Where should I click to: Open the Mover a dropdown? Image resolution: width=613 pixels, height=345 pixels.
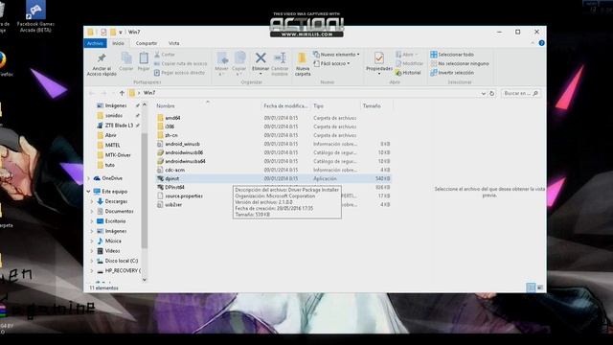221,64
